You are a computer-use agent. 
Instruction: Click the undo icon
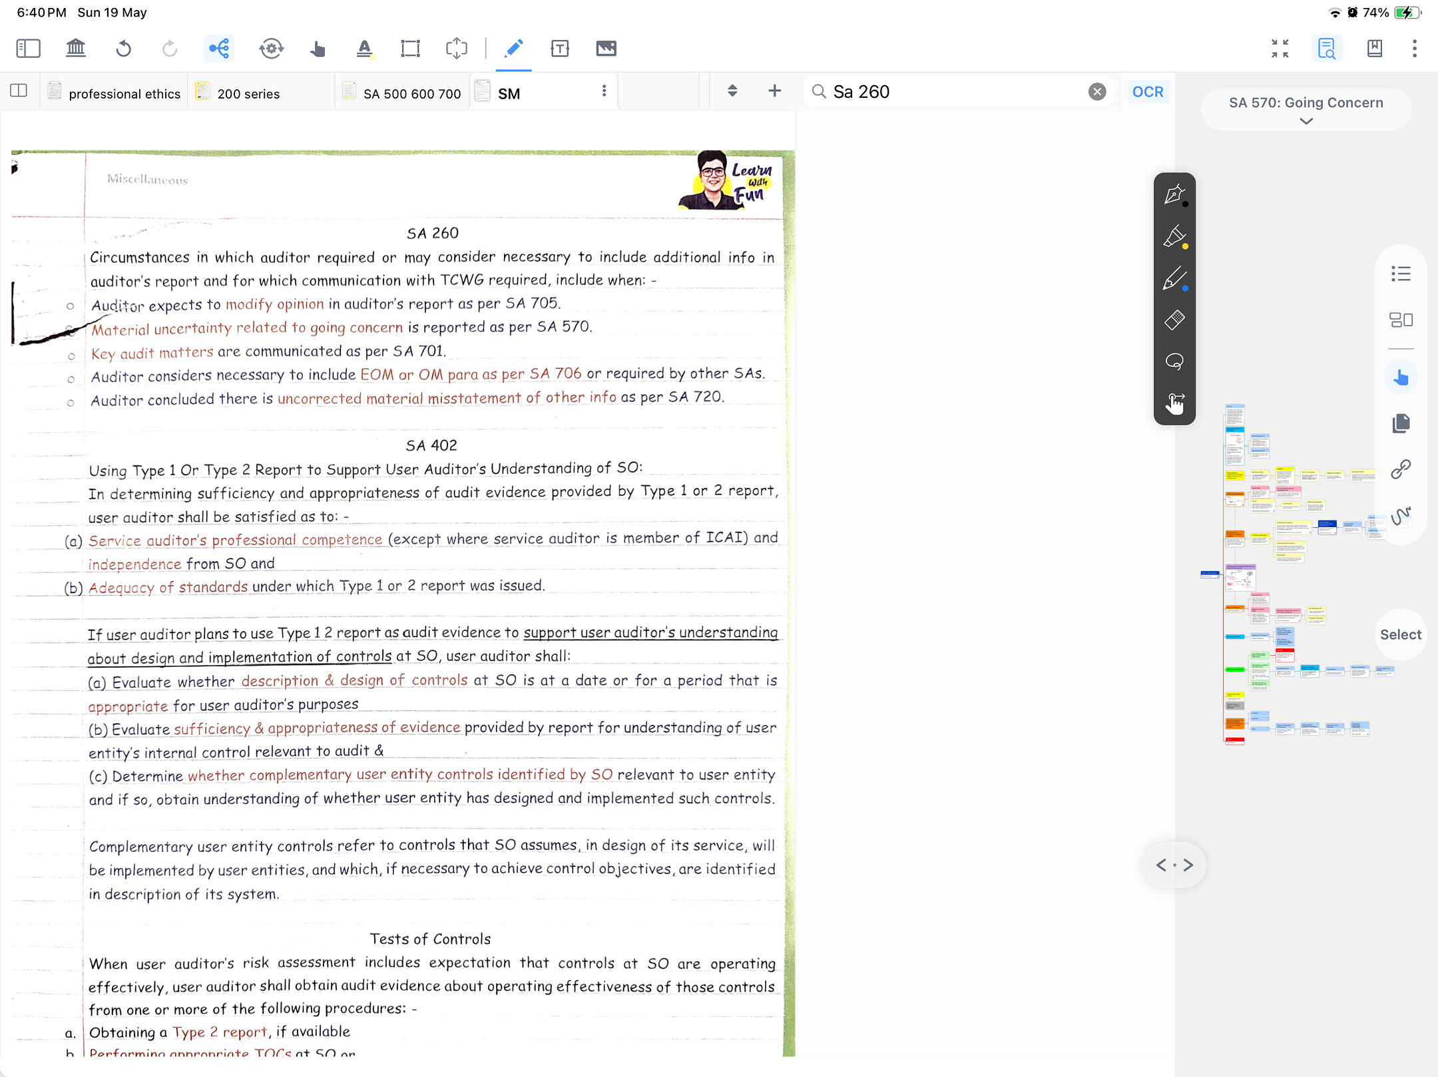pyautogui.click(x=124, y=48)
